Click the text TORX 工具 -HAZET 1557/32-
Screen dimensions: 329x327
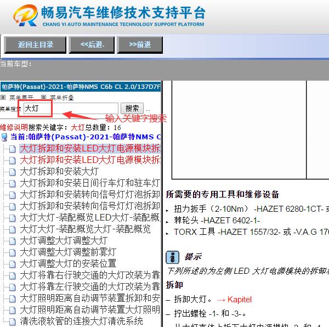(228, 232)
